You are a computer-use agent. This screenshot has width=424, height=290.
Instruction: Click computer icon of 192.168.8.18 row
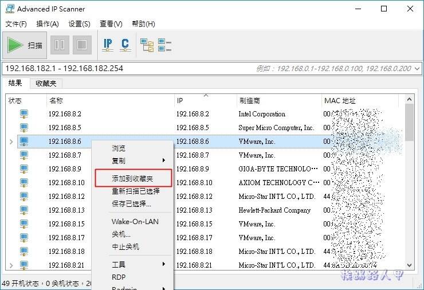click(x=24, y=252)
